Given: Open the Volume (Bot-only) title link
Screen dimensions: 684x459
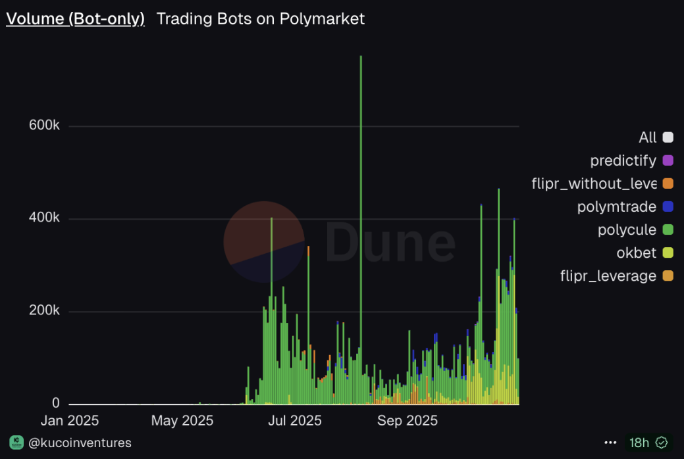Looking at the screenshot, I should click(x=75, y=19).
